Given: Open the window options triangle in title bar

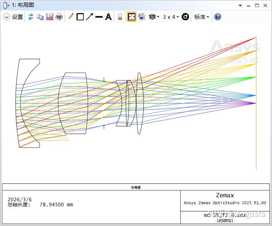Looking at the screenshot, I should [240, 5].
